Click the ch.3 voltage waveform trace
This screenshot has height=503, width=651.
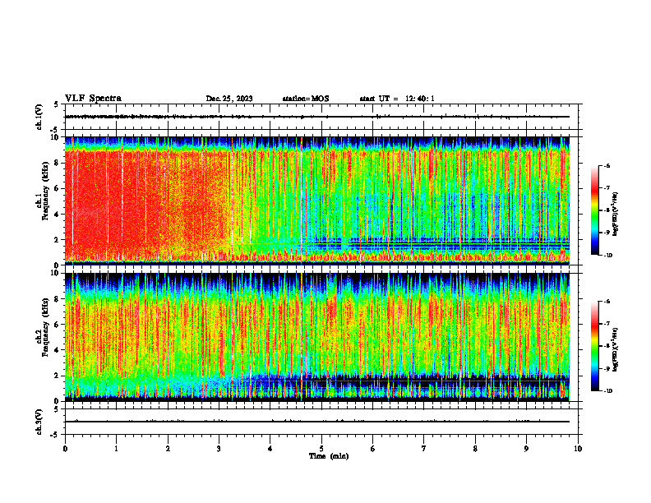tap(317, 422)
